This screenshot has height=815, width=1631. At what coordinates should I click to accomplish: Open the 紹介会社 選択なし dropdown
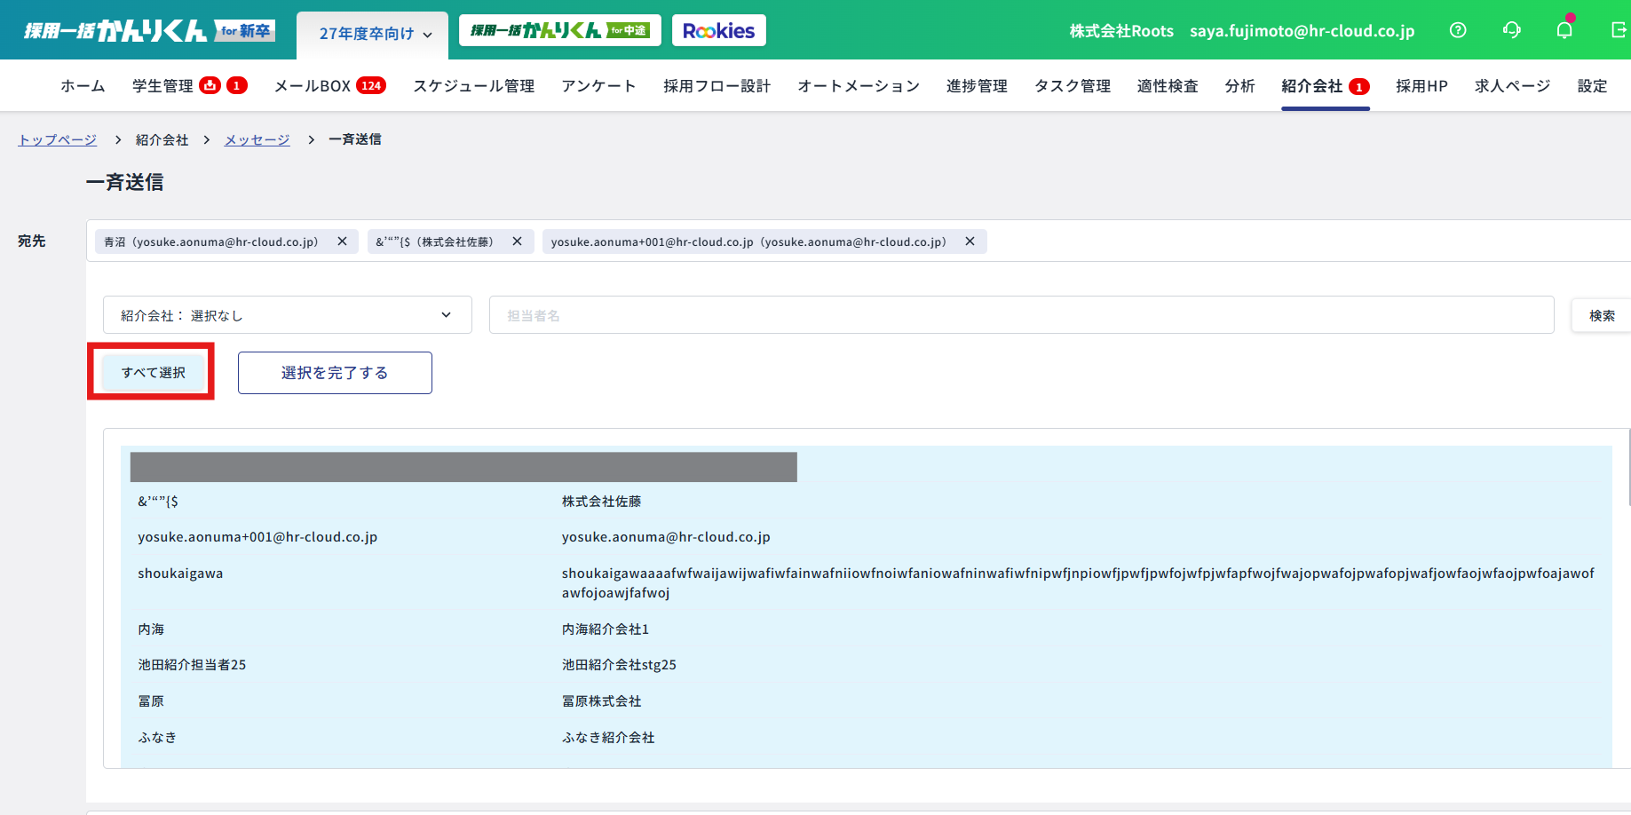[287, 315]
